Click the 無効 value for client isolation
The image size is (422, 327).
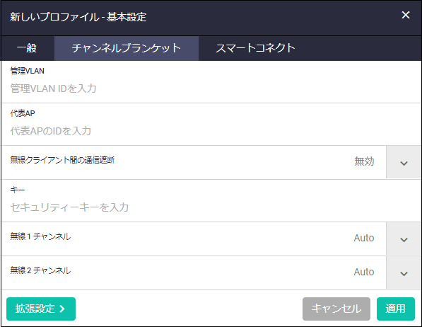click(x=364, y=161)
